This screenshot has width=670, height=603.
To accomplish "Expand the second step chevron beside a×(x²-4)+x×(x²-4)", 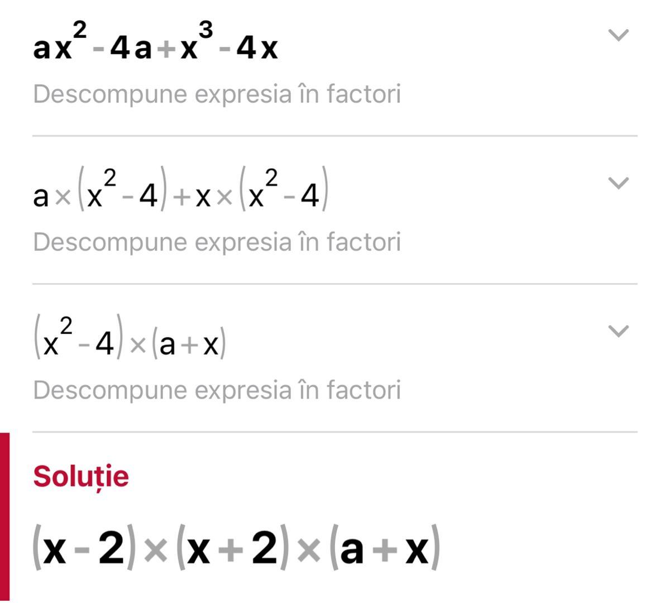I will coord(618,183).
